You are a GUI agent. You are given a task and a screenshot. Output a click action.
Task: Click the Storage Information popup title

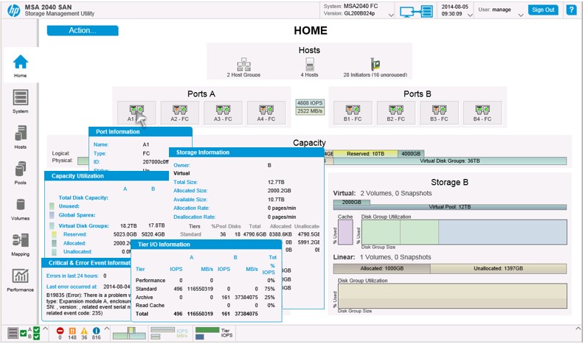[203, 152]
